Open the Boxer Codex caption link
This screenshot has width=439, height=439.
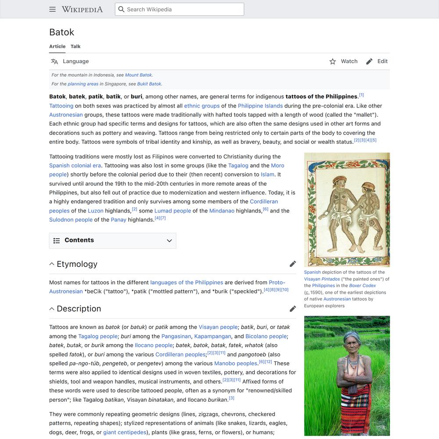[363, 286]
